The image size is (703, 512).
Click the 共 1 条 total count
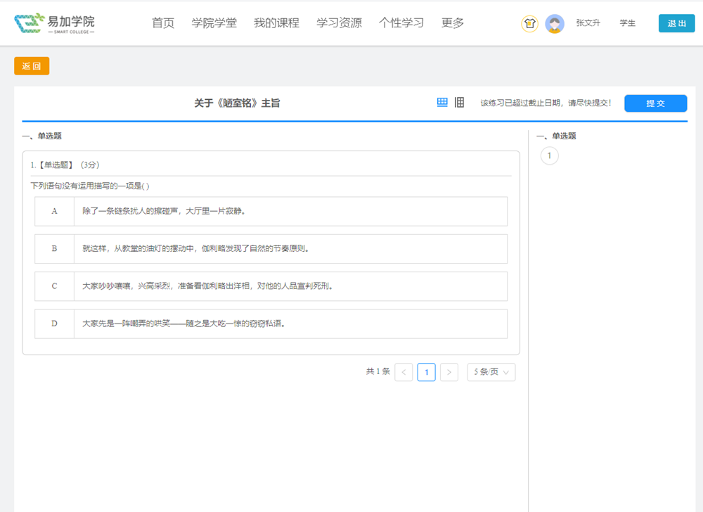(378, 371)
